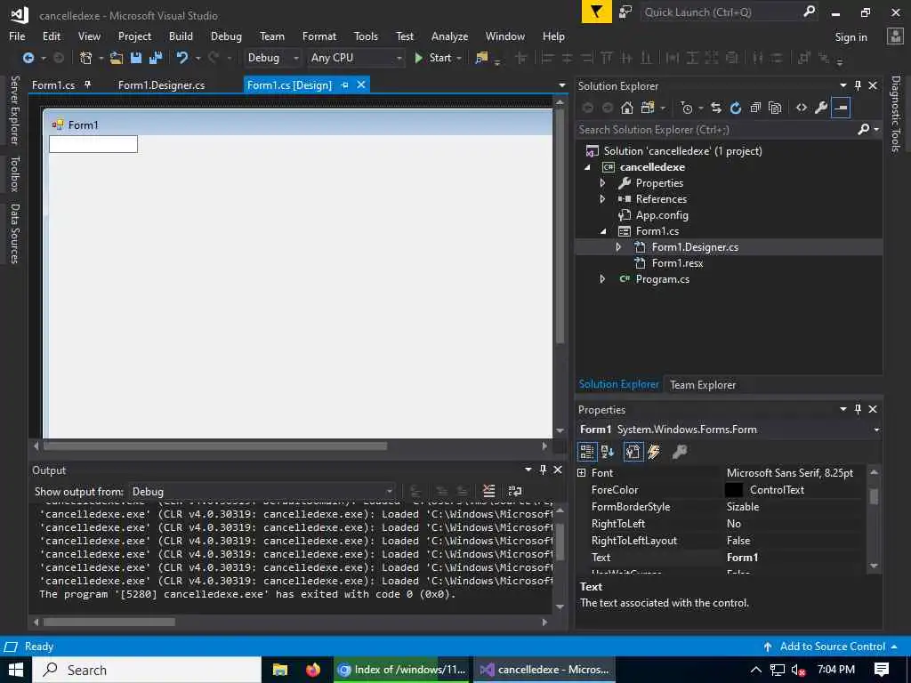The height and width of the screenshot is (683, 911).
Task: Click Sync with Active Document icon
Action: 716,108
